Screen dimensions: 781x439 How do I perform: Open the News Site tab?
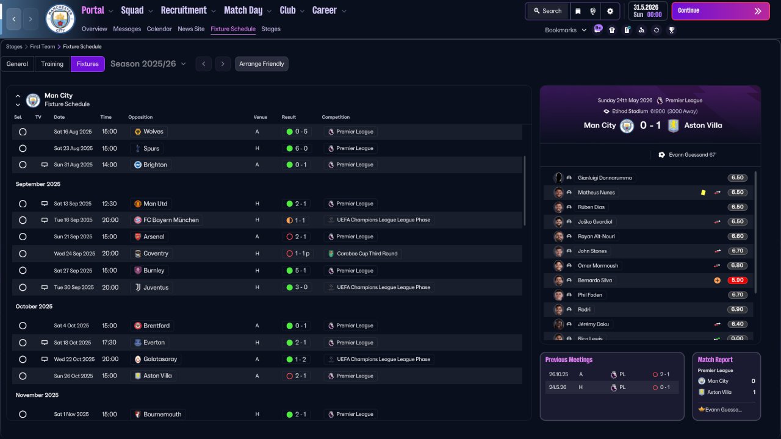click(x=191, y=29)
